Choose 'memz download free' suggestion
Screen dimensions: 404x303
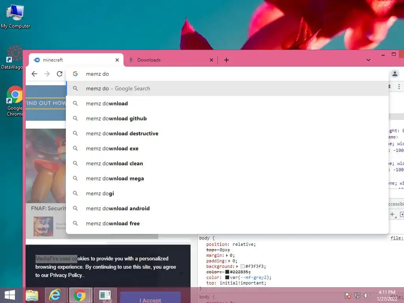click(x=227, y=223)
